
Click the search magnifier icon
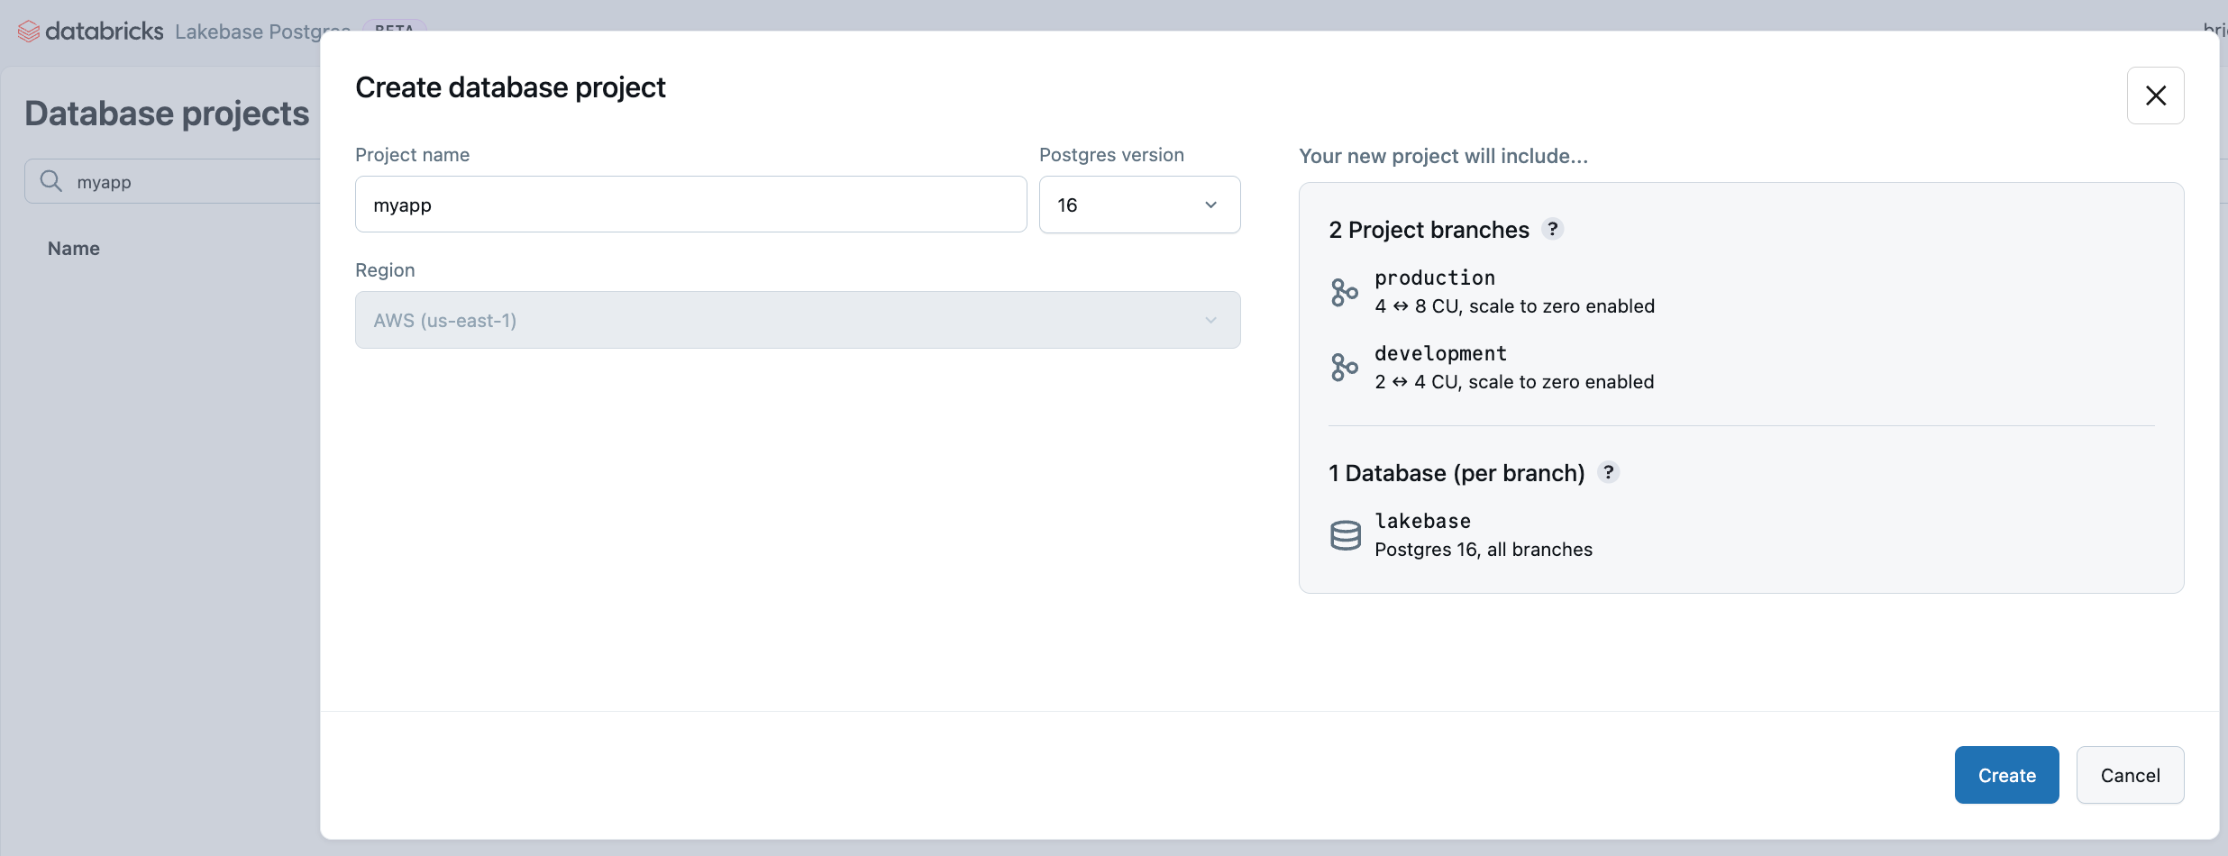click(x=51, y=181)
